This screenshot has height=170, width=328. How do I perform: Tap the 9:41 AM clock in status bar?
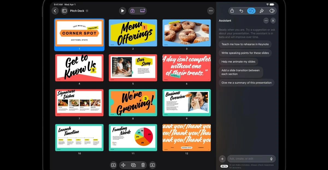58,5
